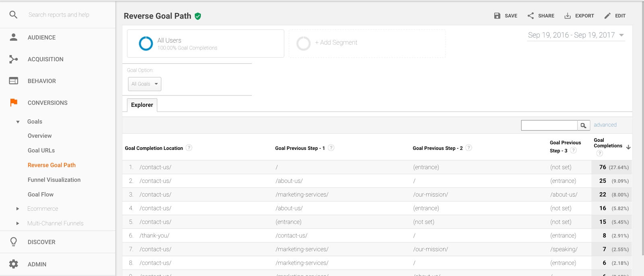Viewport: 644px width, 276px height.
Task: Click the Save floppy disk icon
Action: tap(497, 16)
